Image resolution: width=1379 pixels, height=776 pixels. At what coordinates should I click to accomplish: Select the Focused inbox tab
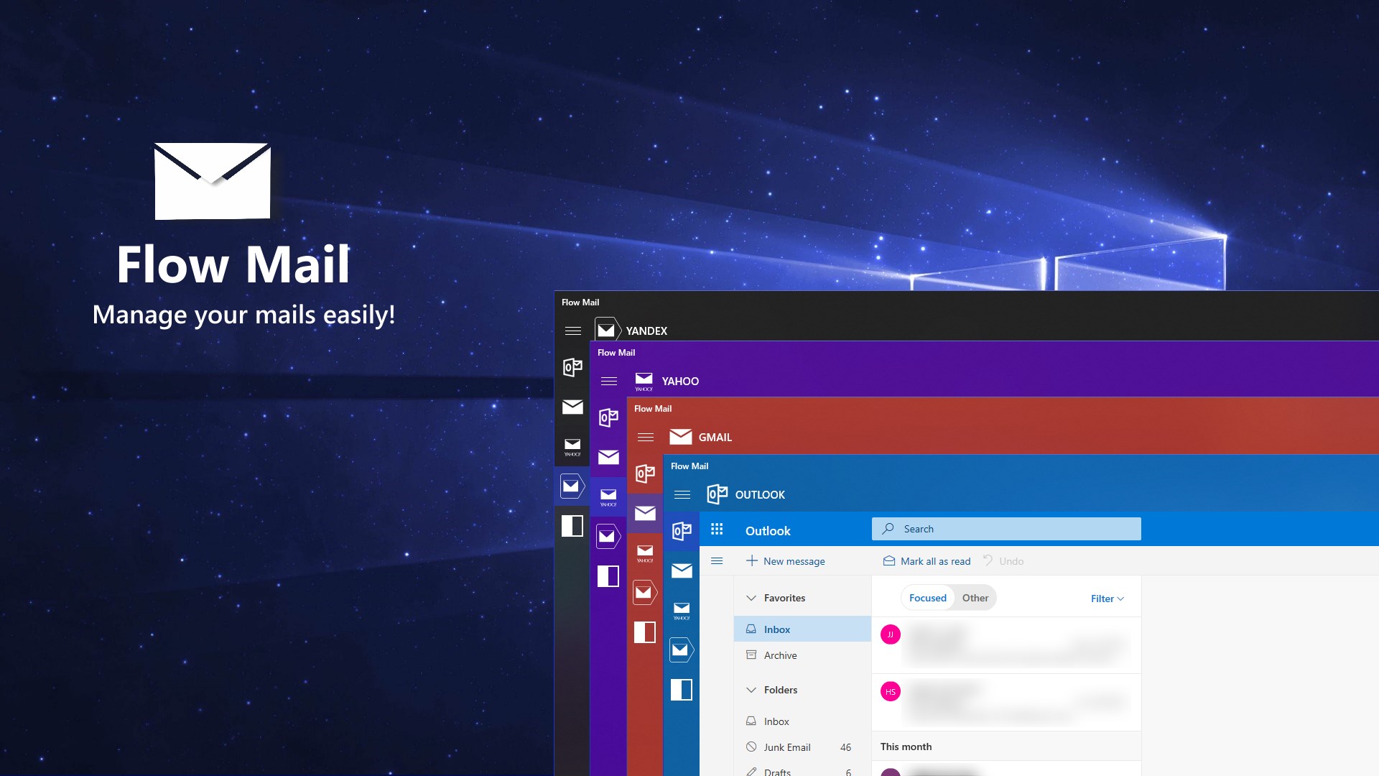click(928, 598)
